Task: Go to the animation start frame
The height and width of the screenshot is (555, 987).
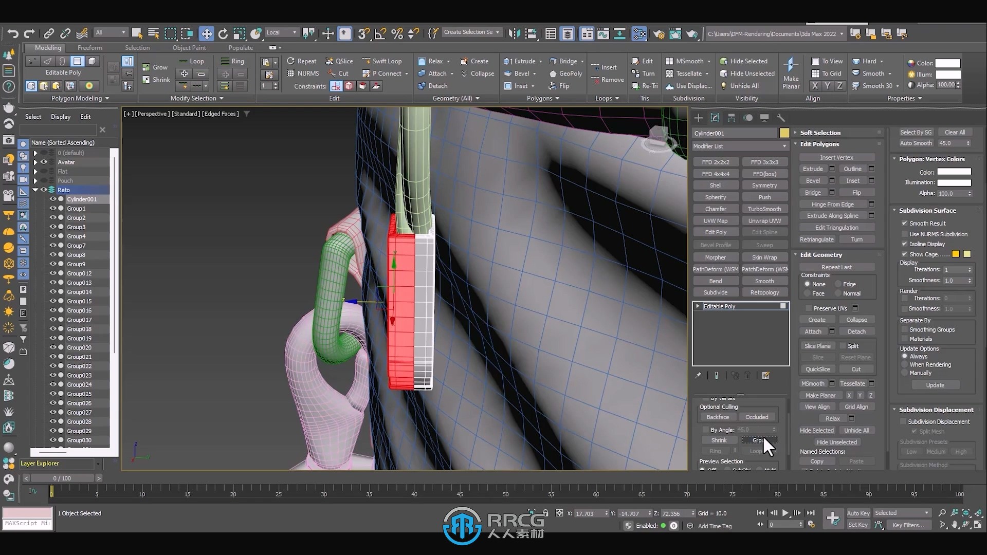Action: pyautogui.click(x=760, y=513)
